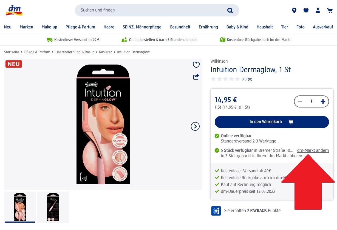Viewport: 337px width, 230px height.
Task: Open the Make-up menu
Action: [x=49, y=27]
